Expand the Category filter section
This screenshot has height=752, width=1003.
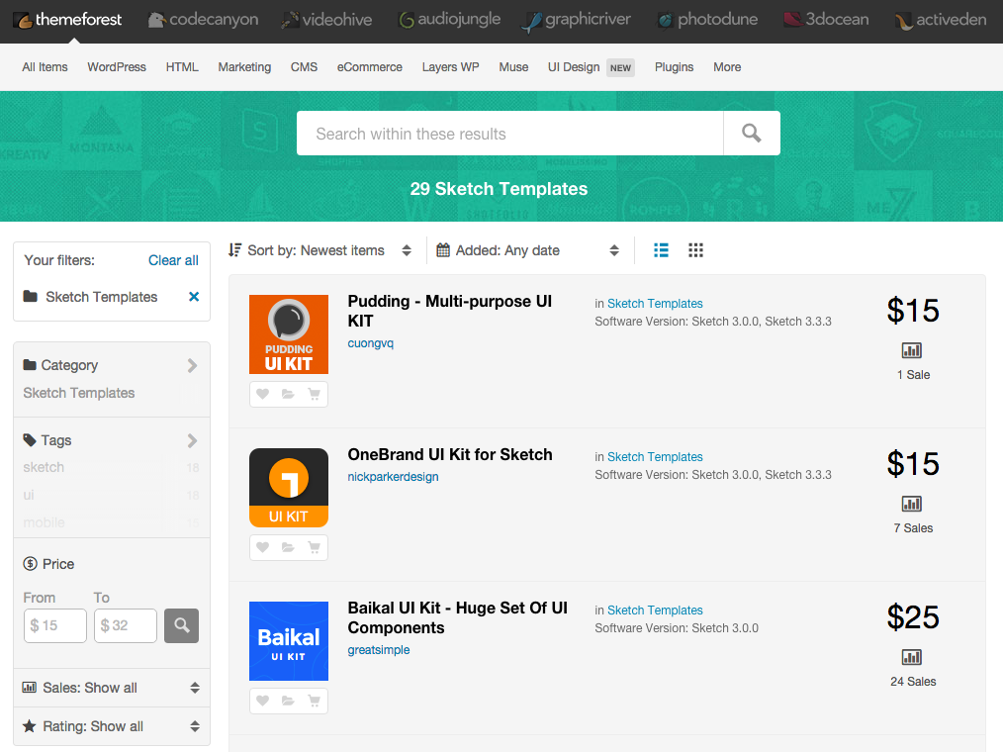coord(112,365)
